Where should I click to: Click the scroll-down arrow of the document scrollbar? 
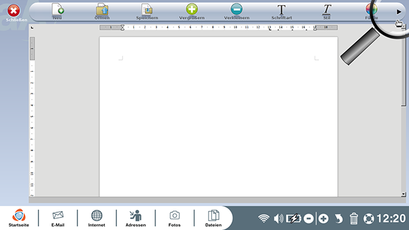click(x=403, y=194)
